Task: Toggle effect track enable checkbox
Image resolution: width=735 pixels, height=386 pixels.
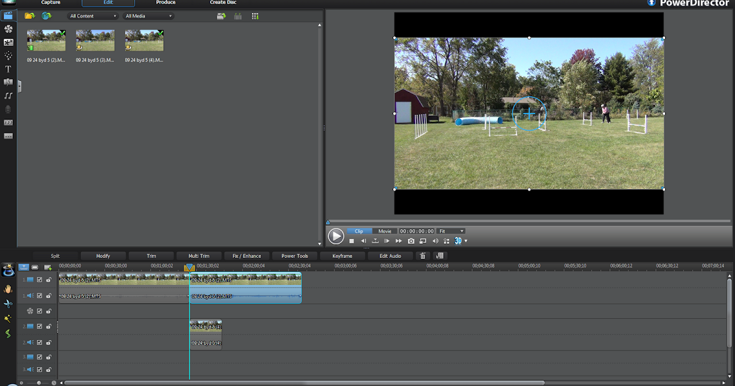Action: tap(39, 311)
